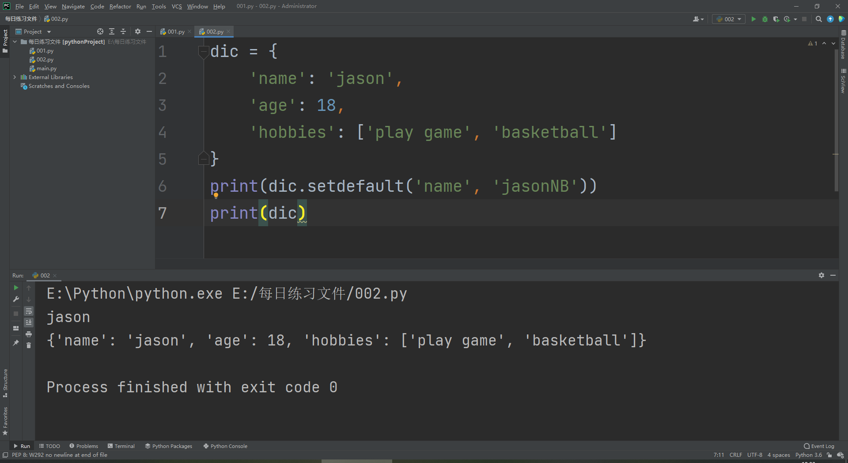
Task: Toggle the read-only lock icon in status bar
Action: [x=829, y=455]
